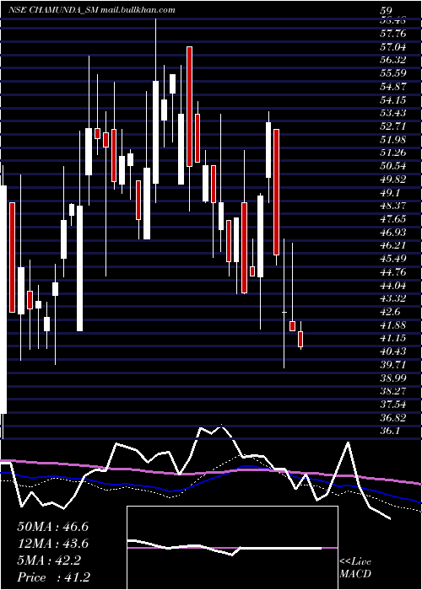Click the 40.43 price axis label
Viewport: 422px width, 590px height.
tap(393, 351)
